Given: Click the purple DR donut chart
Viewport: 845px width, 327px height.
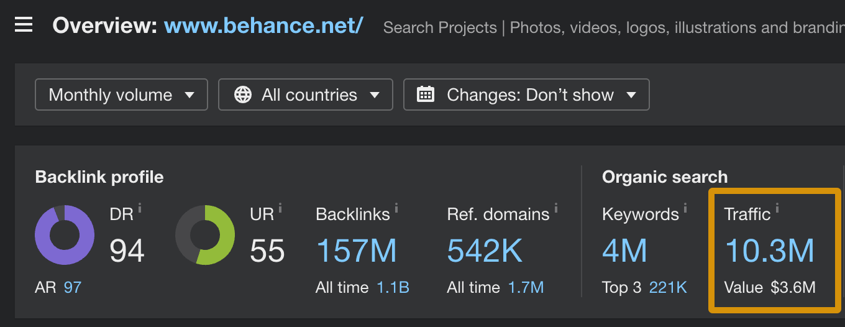Looking at the screenshot, I should pyautogui.click(x=65, y=235).
